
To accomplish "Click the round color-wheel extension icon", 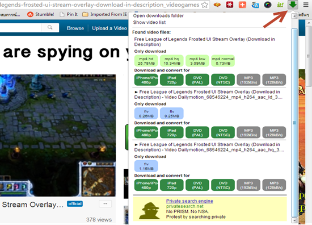I will (x=268, y=5).
